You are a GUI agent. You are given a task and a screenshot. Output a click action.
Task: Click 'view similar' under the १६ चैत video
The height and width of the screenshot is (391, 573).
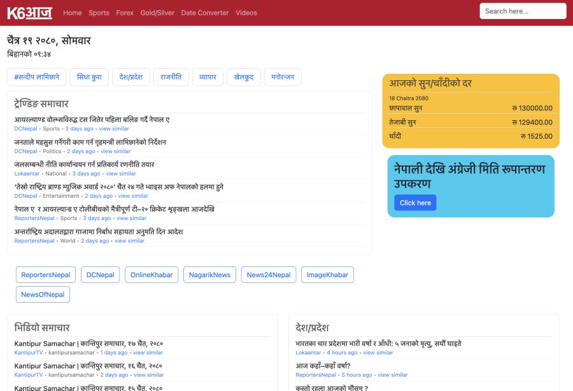pyautogui.click(x=149, y=375)
